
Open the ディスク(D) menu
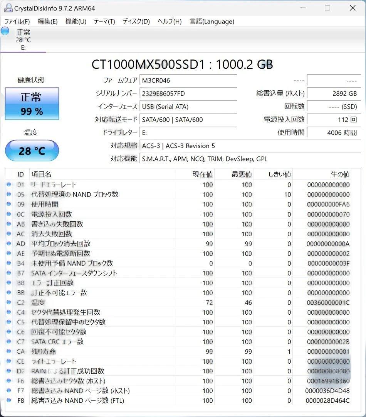click(x=136, y=22)
